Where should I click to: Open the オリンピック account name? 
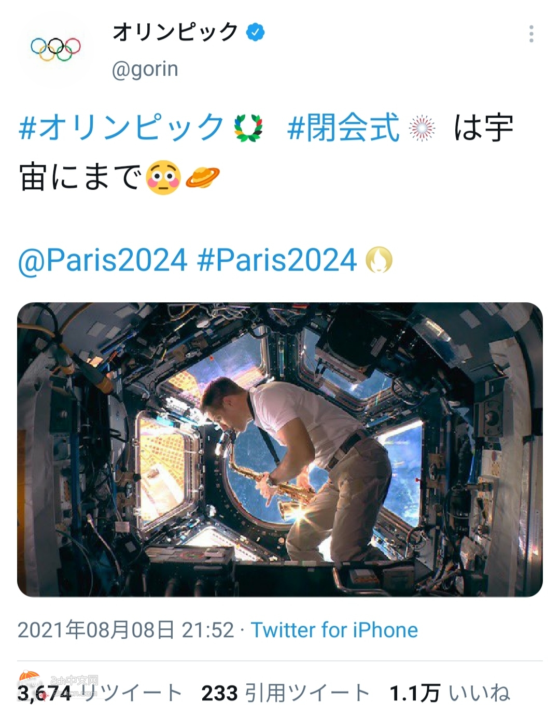tap(175, 32)
